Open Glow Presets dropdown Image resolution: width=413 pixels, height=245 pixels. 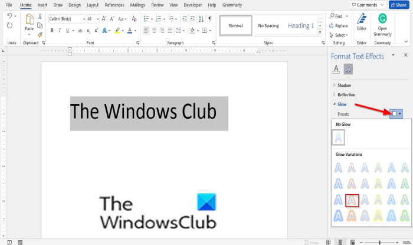396,113
